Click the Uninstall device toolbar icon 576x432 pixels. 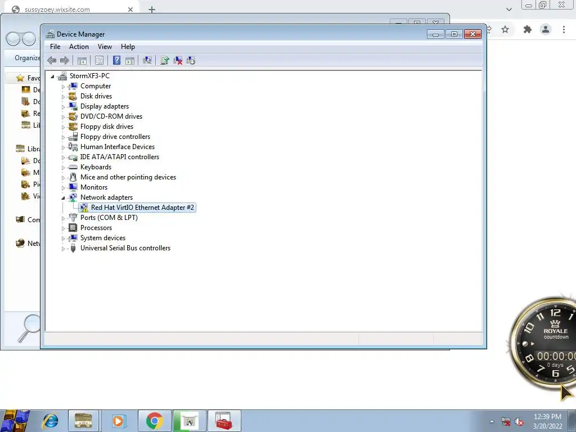[x=178, y=61]
